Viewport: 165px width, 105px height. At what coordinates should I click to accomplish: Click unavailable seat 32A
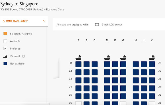(x=79, y=72)
